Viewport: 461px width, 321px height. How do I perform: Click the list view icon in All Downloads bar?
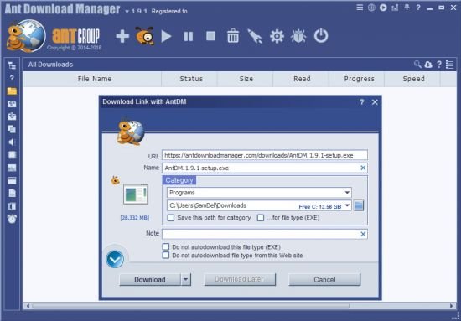coord(449,65)
